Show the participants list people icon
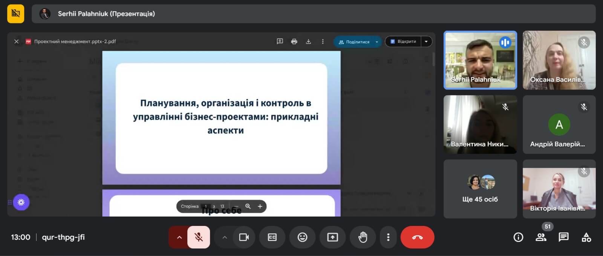The image size is (603, 256). click(541, 237)
